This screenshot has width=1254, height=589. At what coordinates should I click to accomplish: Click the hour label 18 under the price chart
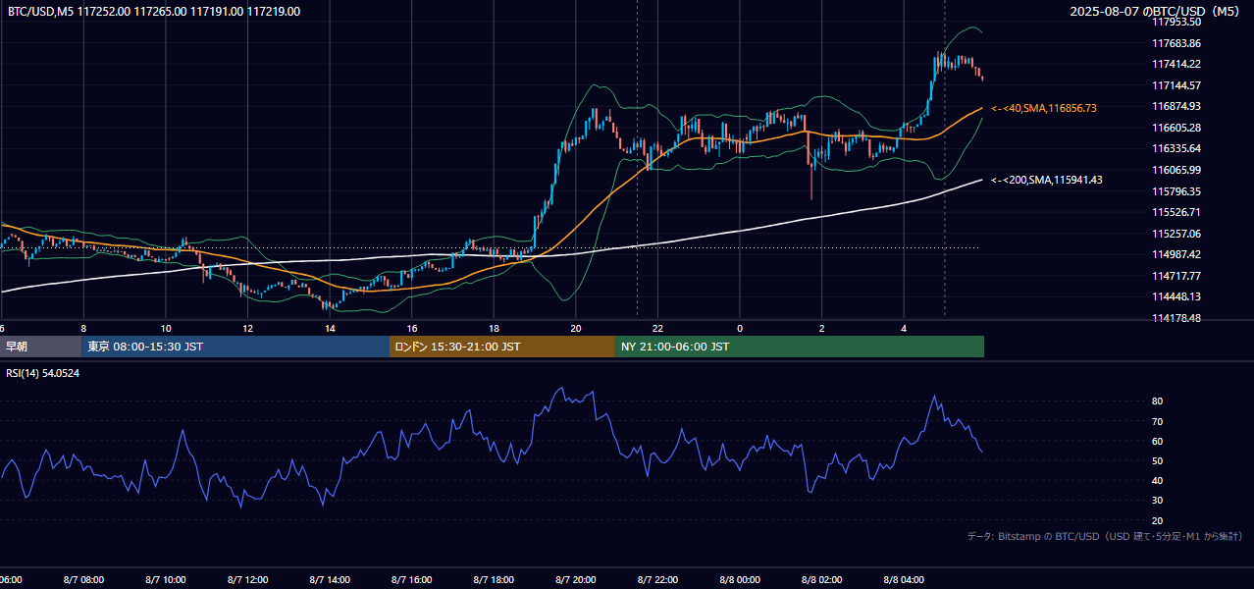pyautogui.click(x=495, y=328)
